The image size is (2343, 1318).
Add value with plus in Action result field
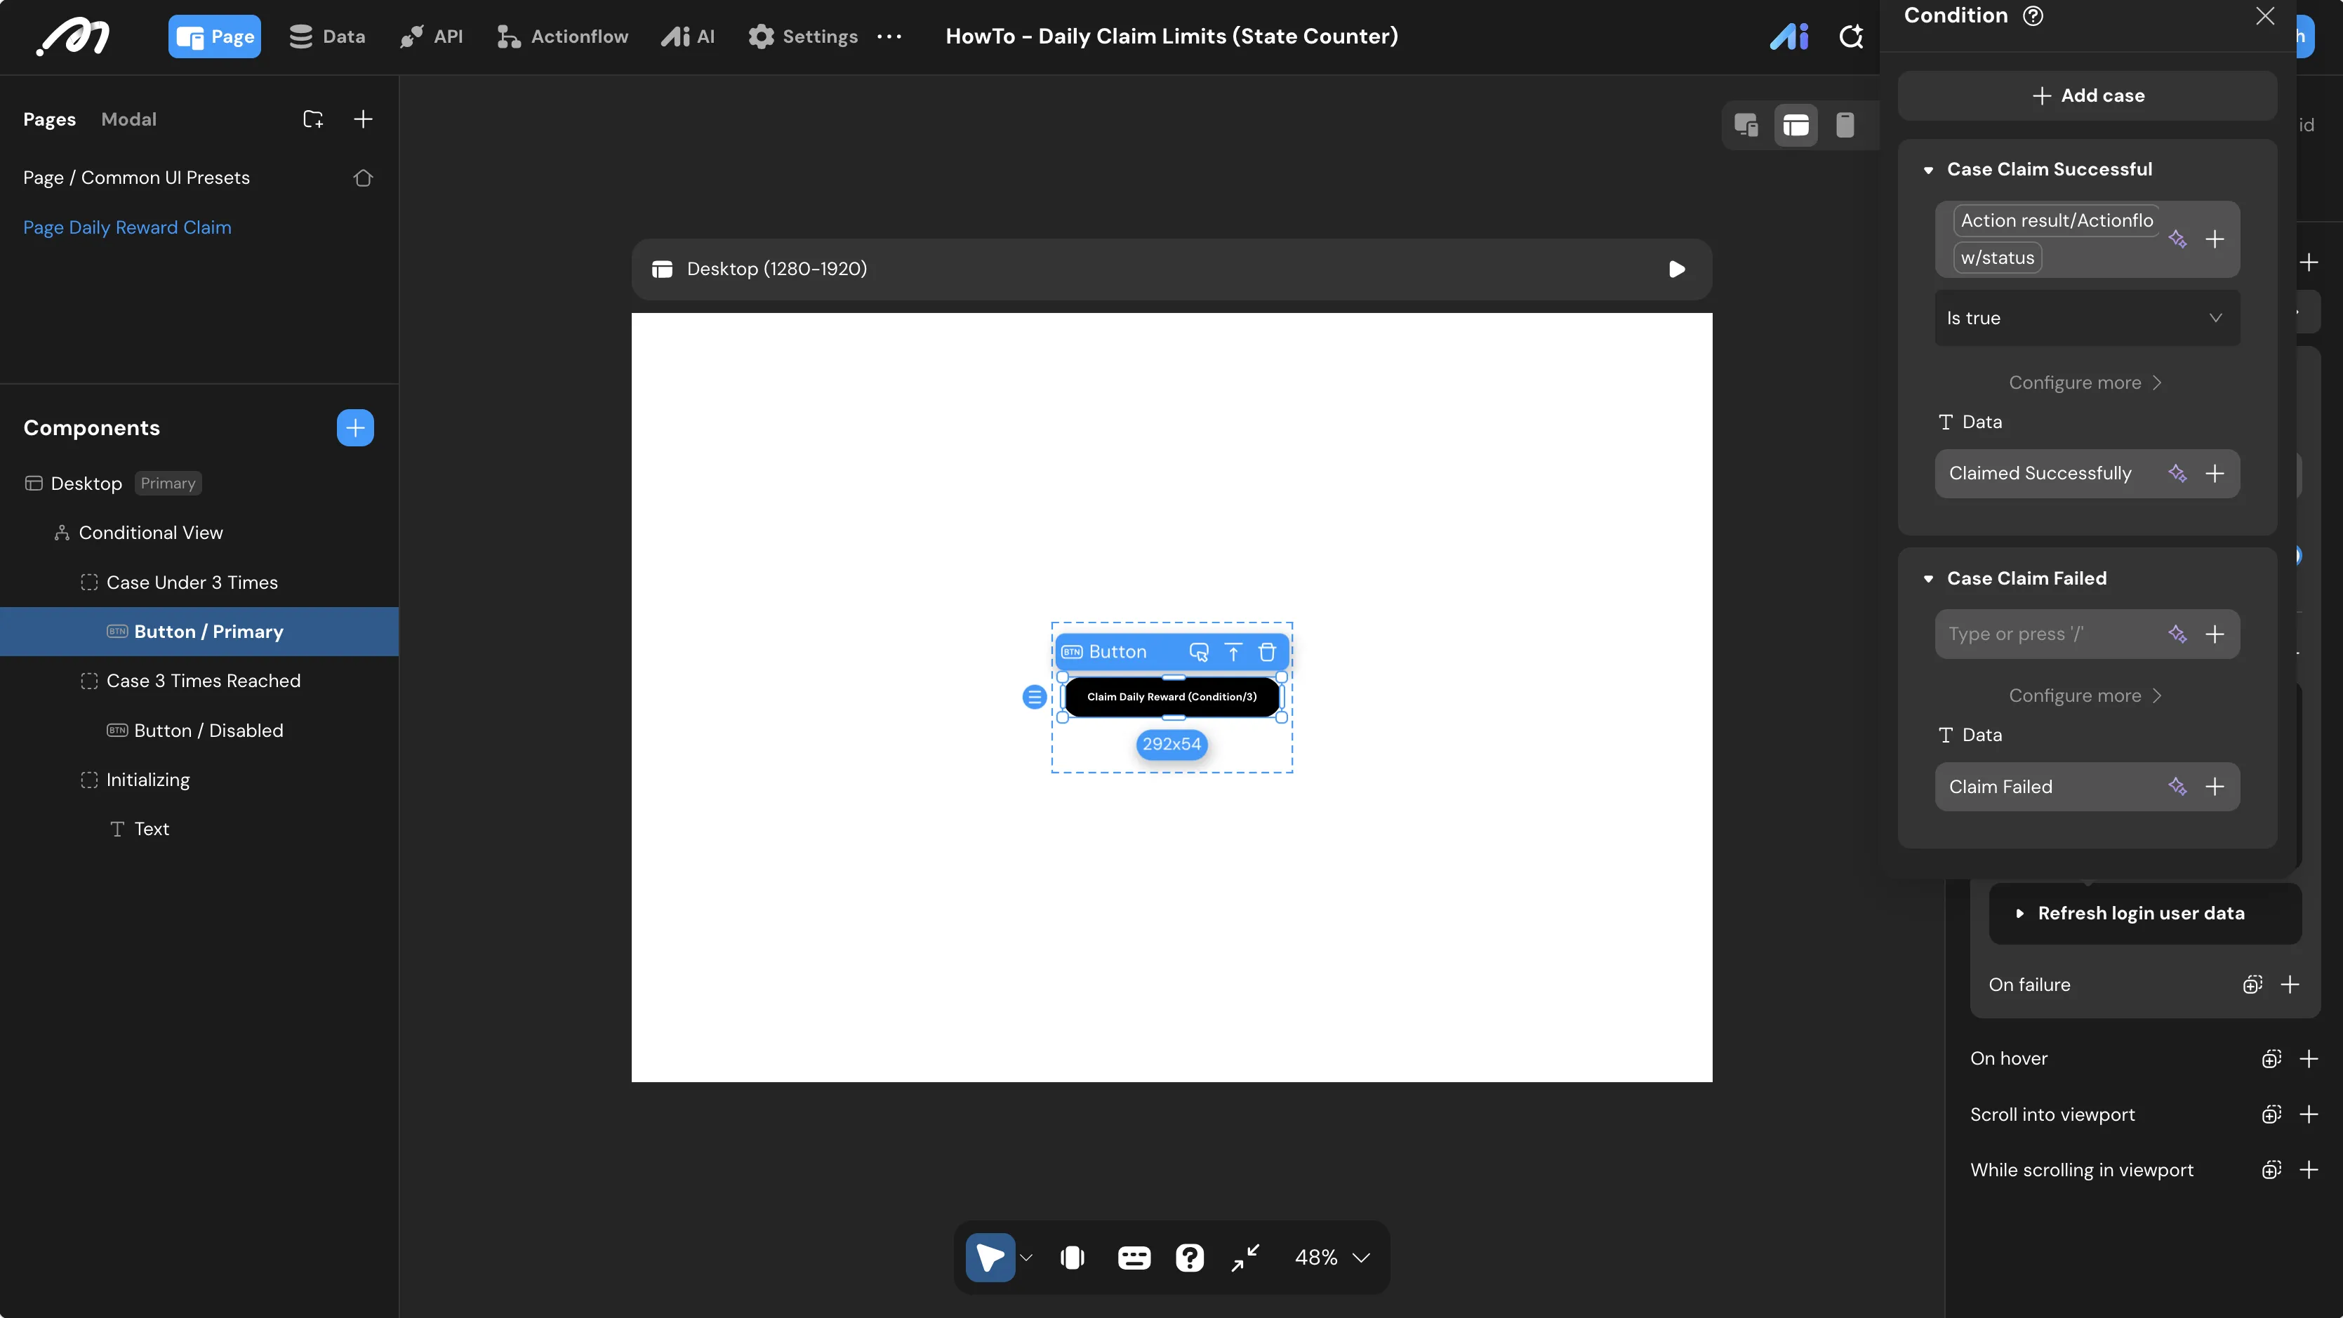2215,239
